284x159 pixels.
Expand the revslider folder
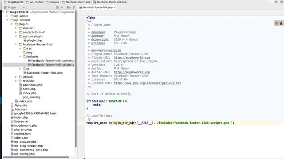[x=16, y=81]
